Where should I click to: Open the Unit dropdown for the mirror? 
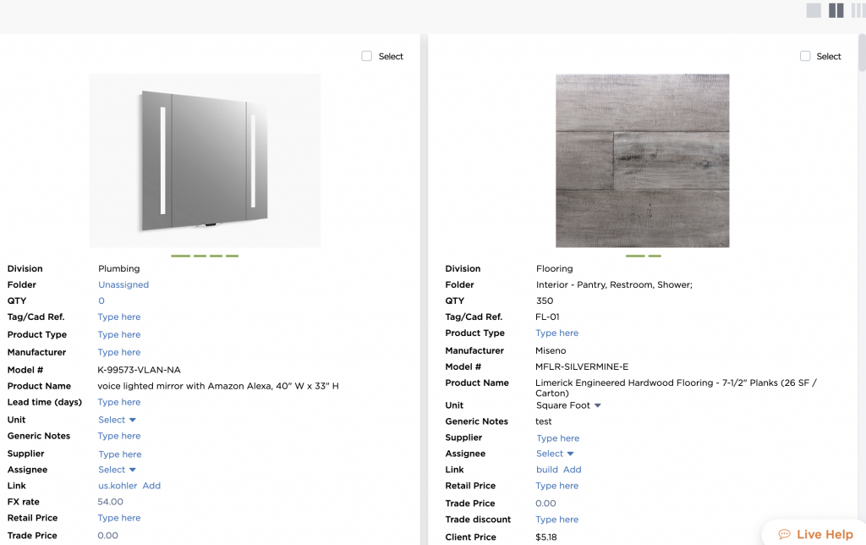click(116, 419)
